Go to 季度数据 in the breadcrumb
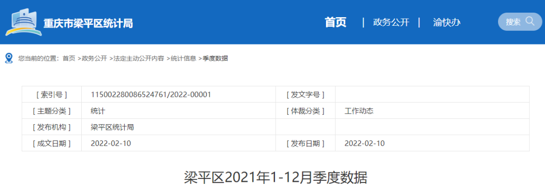Image resolution: width=545 pixels, height=192 pixels. point(215,59)
